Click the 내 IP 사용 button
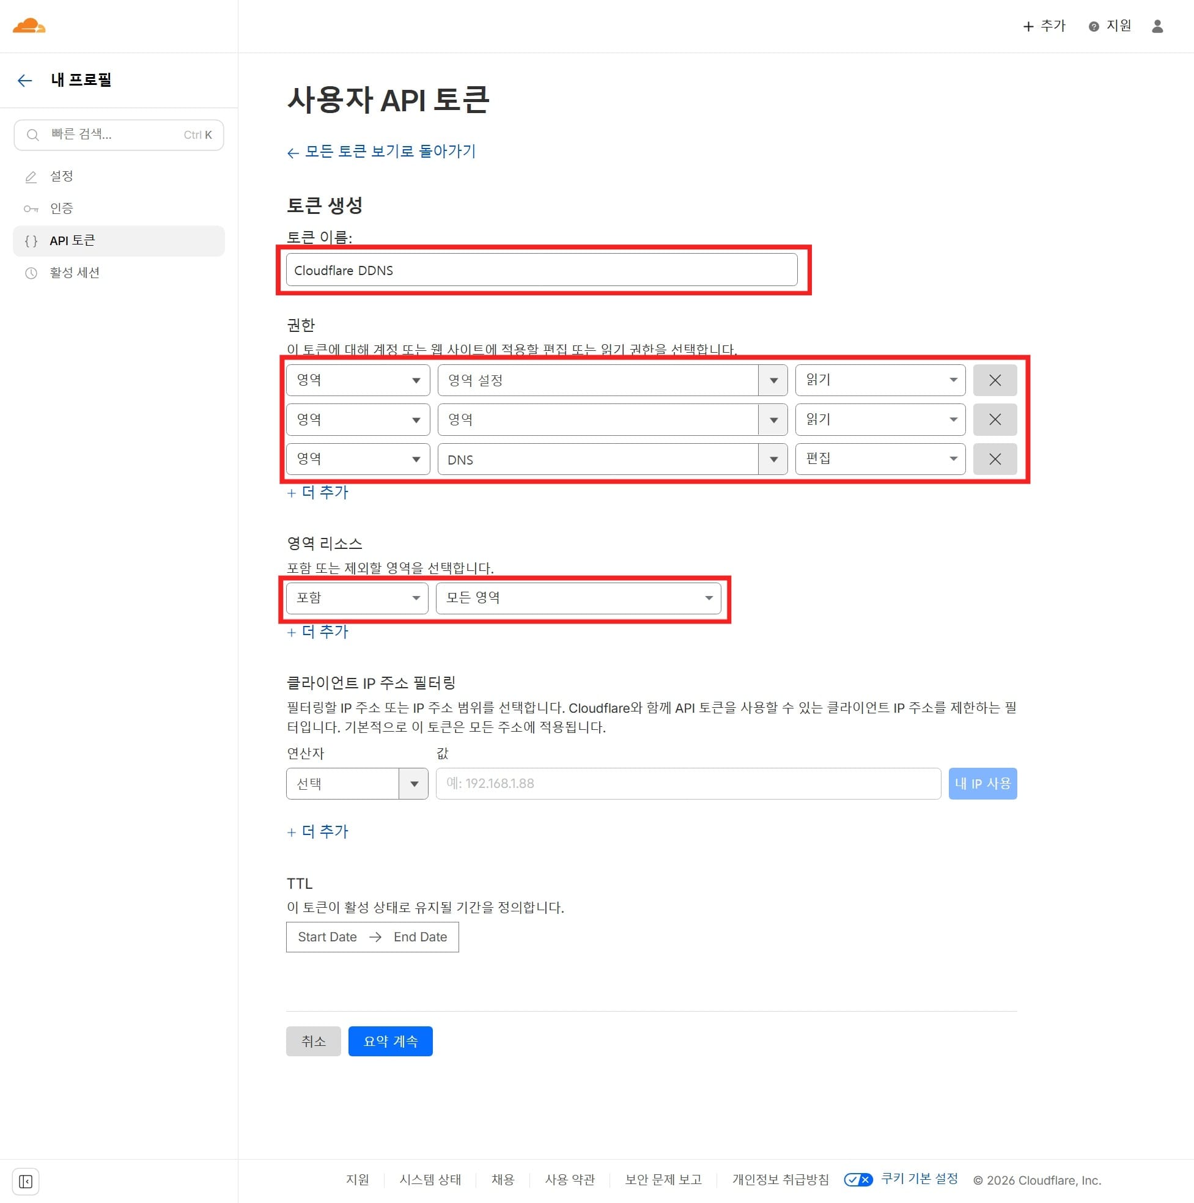The image size is (1194, 1203). point(982,784)
